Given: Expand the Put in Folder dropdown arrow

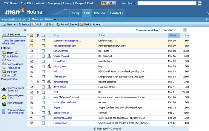Looking at the screenshot, I should point(76,25).
